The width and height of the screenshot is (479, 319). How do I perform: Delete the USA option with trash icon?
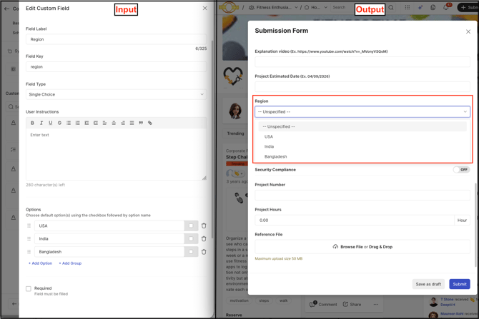[204, 226]
